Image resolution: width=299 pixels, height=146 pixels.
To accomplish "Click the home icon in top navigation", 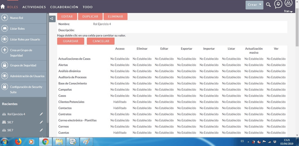I will click(3, 7).
